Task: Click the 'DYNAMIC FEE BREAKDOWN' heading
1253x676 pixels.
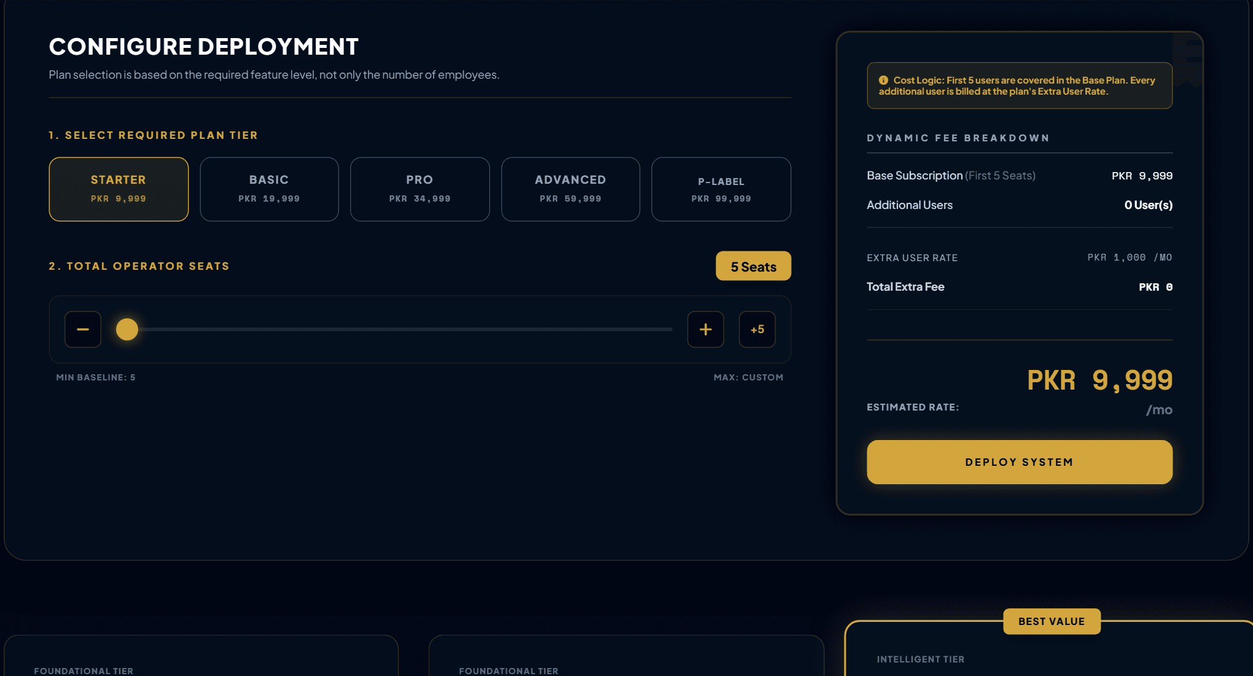Action: (x=958, y=138)
